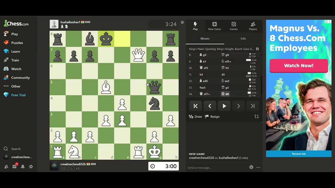The width and height of the screenshot is (335, 188).
Task: Open chat options three dots
Action: pos(258,167)
